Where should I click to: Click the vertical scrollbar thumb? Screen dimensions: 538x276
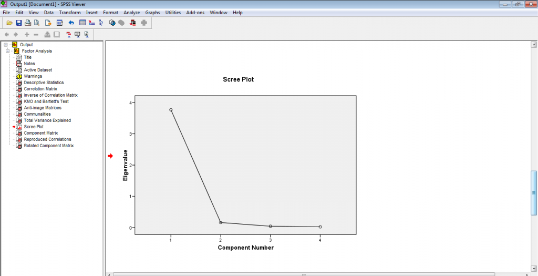coord(534,192)
